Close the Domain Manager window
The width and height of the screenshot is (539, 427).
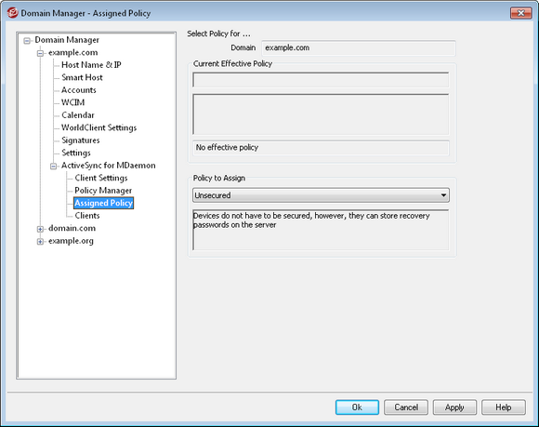tap(520, 13)
